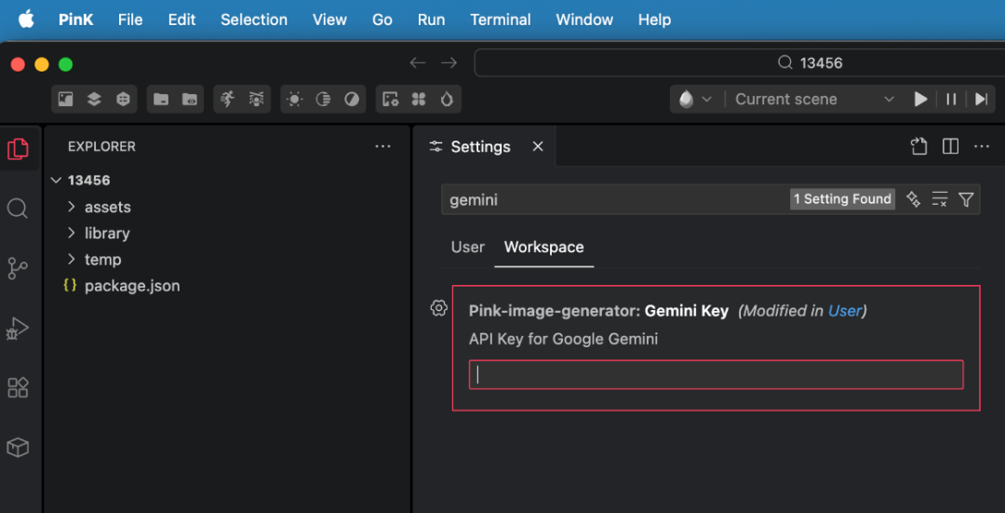The height and width of the screenshot is (513, 1005).
Task: Open the Terminal menu
Action: coord(501,20)
